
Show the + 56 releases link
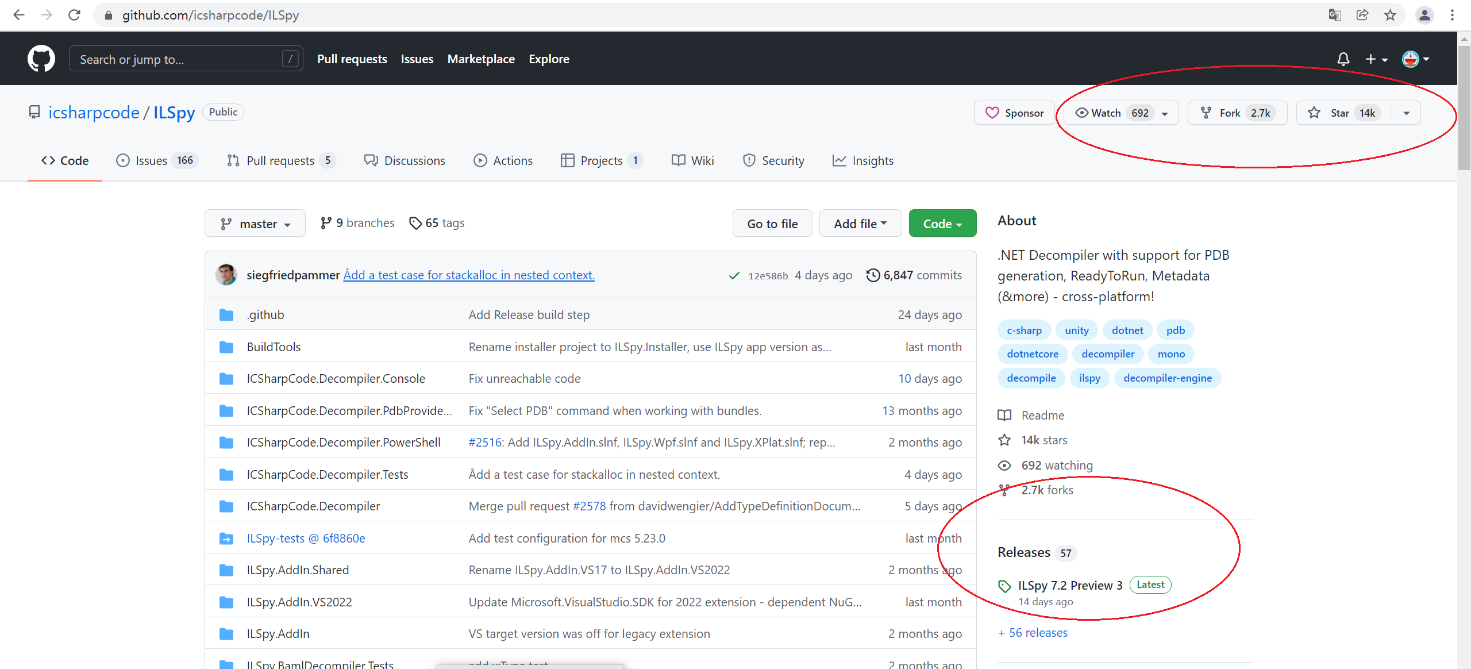1033,632
